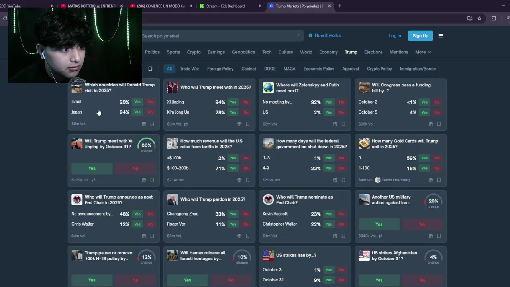The height and width of the screenshot is (287, 510).
Task: Click gift icon on Trump meet with card
Action: 239,124
